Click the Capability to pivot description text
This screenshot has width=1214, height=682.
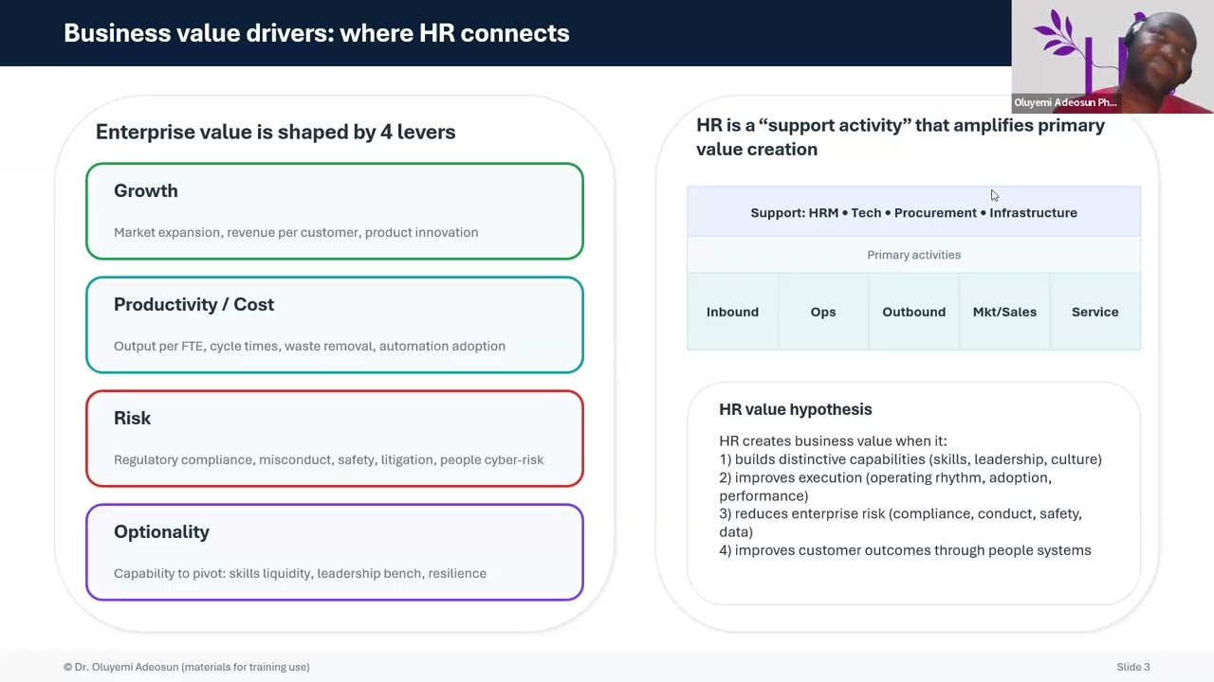(x=300, y=573)
